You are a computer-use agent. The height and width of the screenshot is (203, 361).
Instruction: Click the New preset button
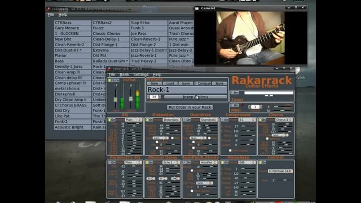tap(154, 83)
